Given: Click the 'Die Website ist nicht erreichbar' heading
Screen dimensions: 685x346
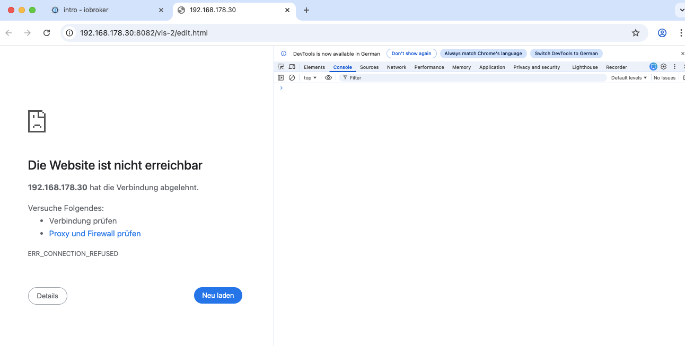Looking at the screenshot, I should [115, 165].
